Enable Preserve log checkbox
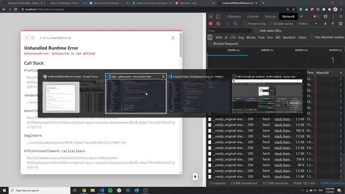This screenshot has height=194, width=345. click(x=245, y=24)
